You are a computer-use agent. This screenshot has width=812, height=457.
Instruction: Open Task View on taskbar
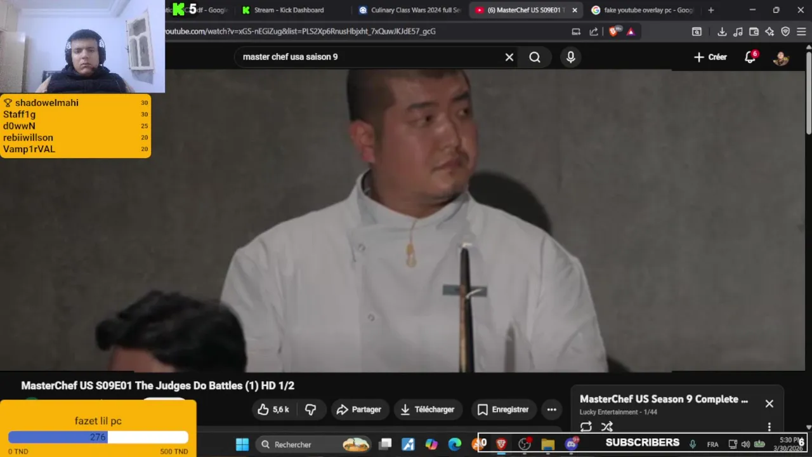385,444
